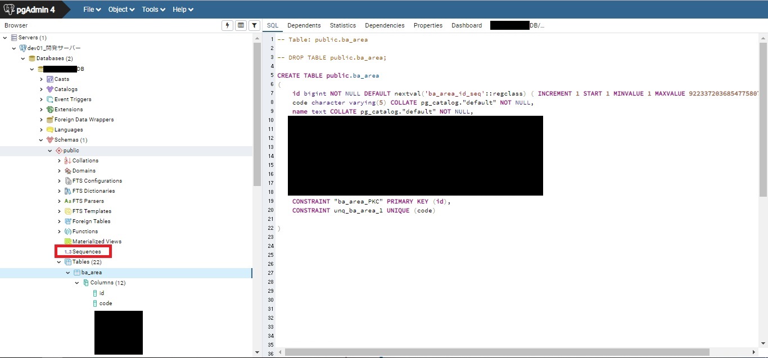Click the View Data grid icon
768x358 pixels.
click(241, 25)
